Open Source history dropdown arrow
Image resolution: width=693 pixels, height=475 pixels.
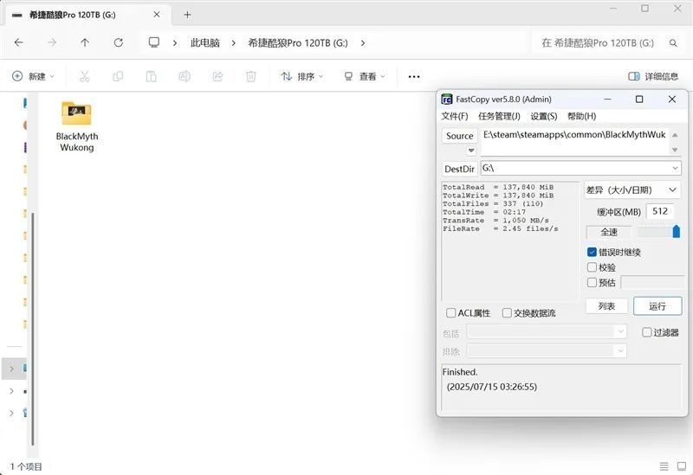(471, 151)
